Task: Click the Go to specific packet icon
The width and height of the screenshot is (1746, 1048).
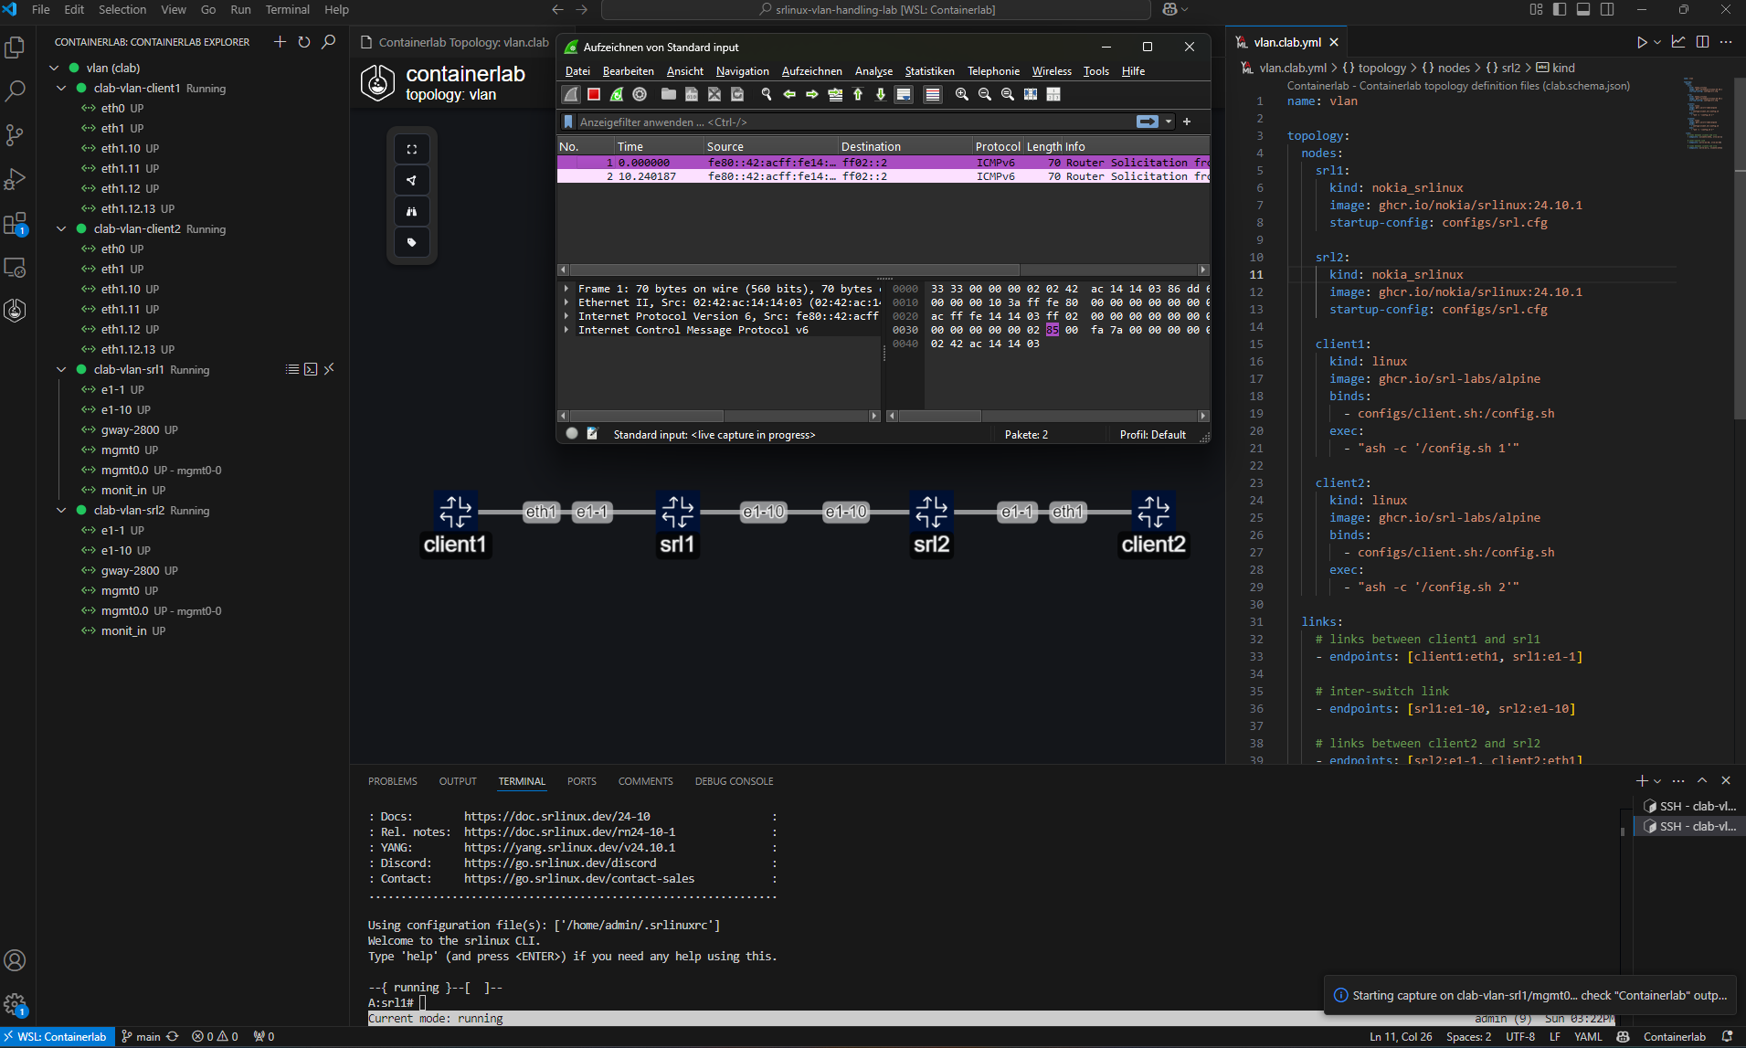Action: [835, 94]
